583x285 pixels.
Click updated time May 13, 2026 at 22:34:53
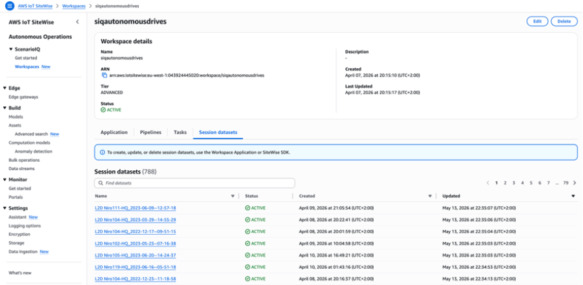(x=479, y=267)
